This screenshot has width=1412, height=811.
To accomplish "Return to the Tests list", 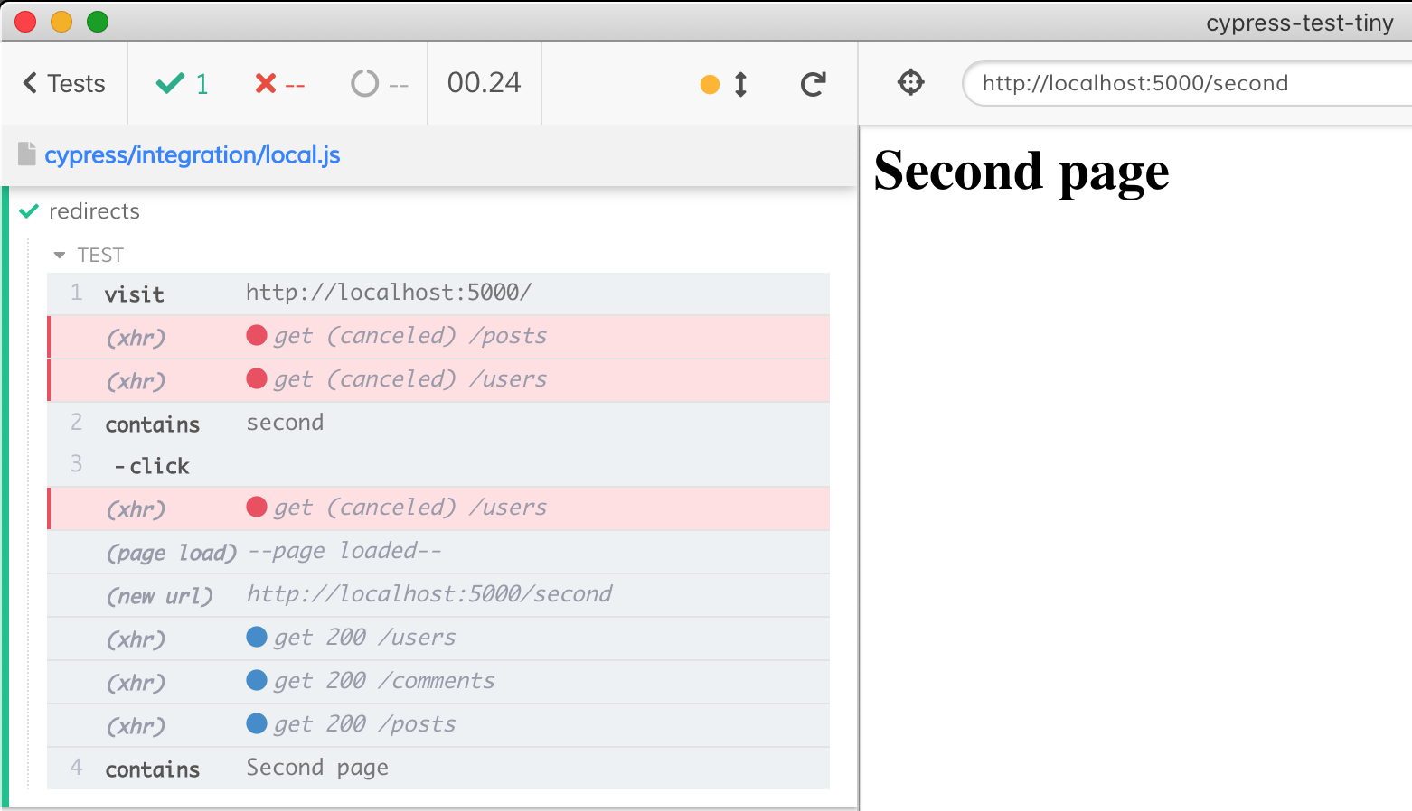I will (74, 82).
